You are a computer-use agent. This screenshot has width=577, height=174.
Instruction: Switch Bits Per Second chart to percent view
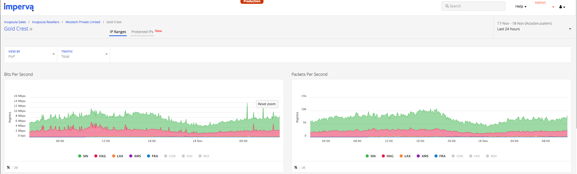tap(8, 167)
